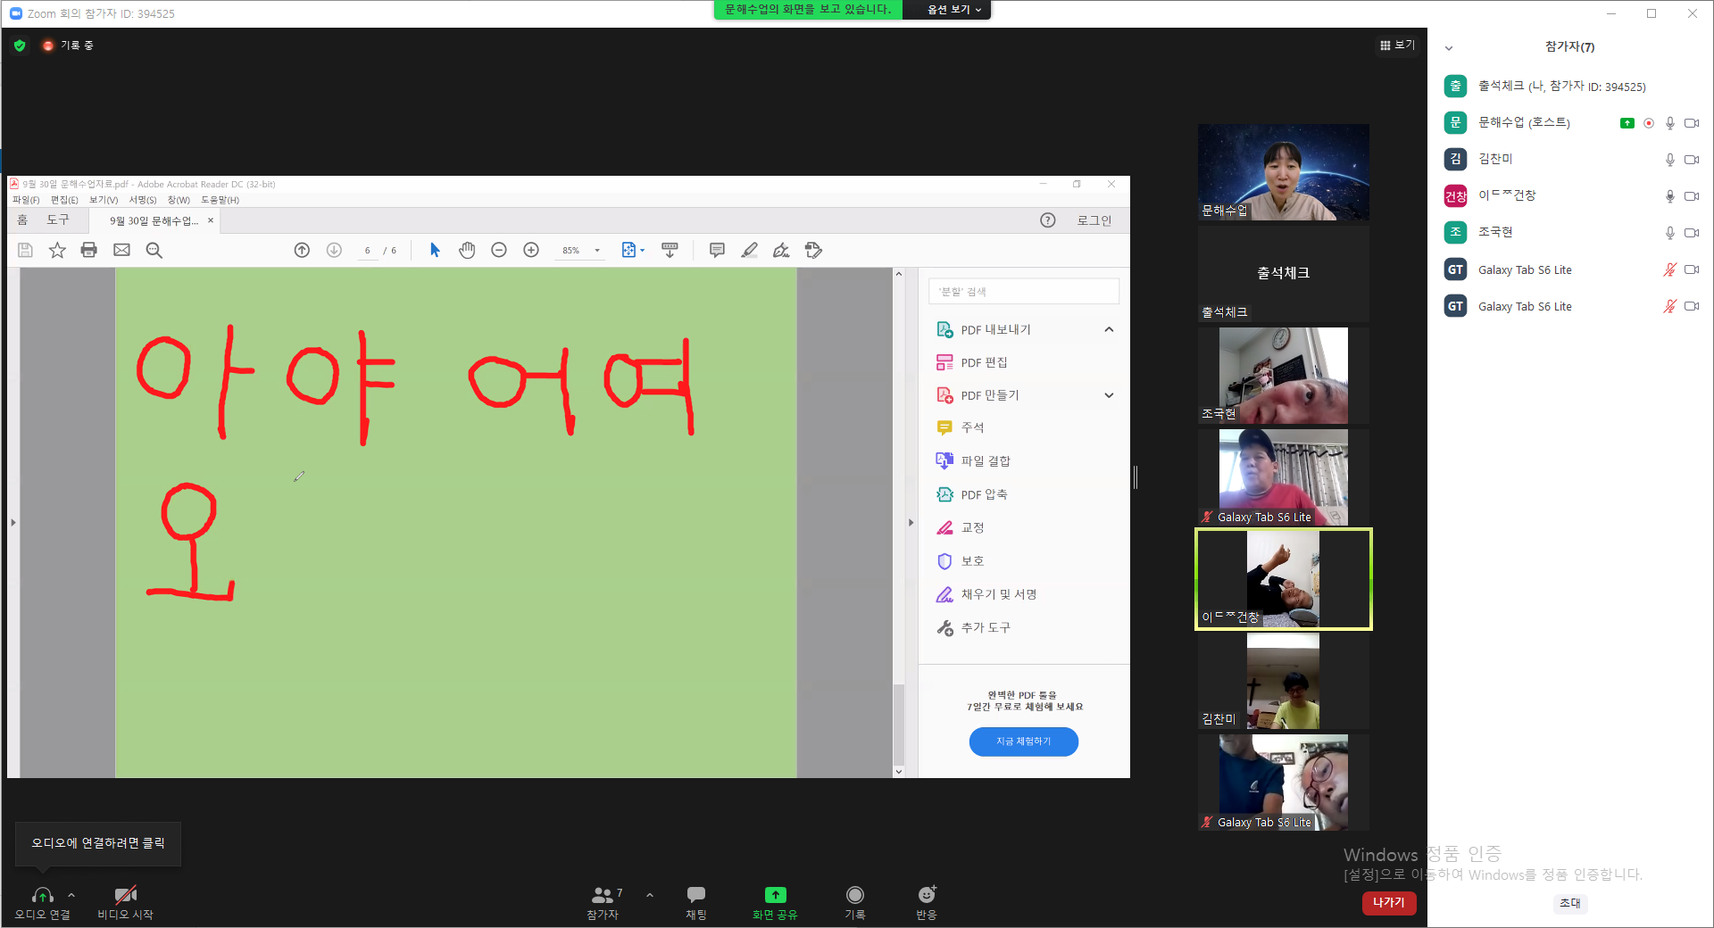Viewport: 1714px width, 928px height.
Task: Open 옵션 보기 dropdown at top
Action: point(953,10)
